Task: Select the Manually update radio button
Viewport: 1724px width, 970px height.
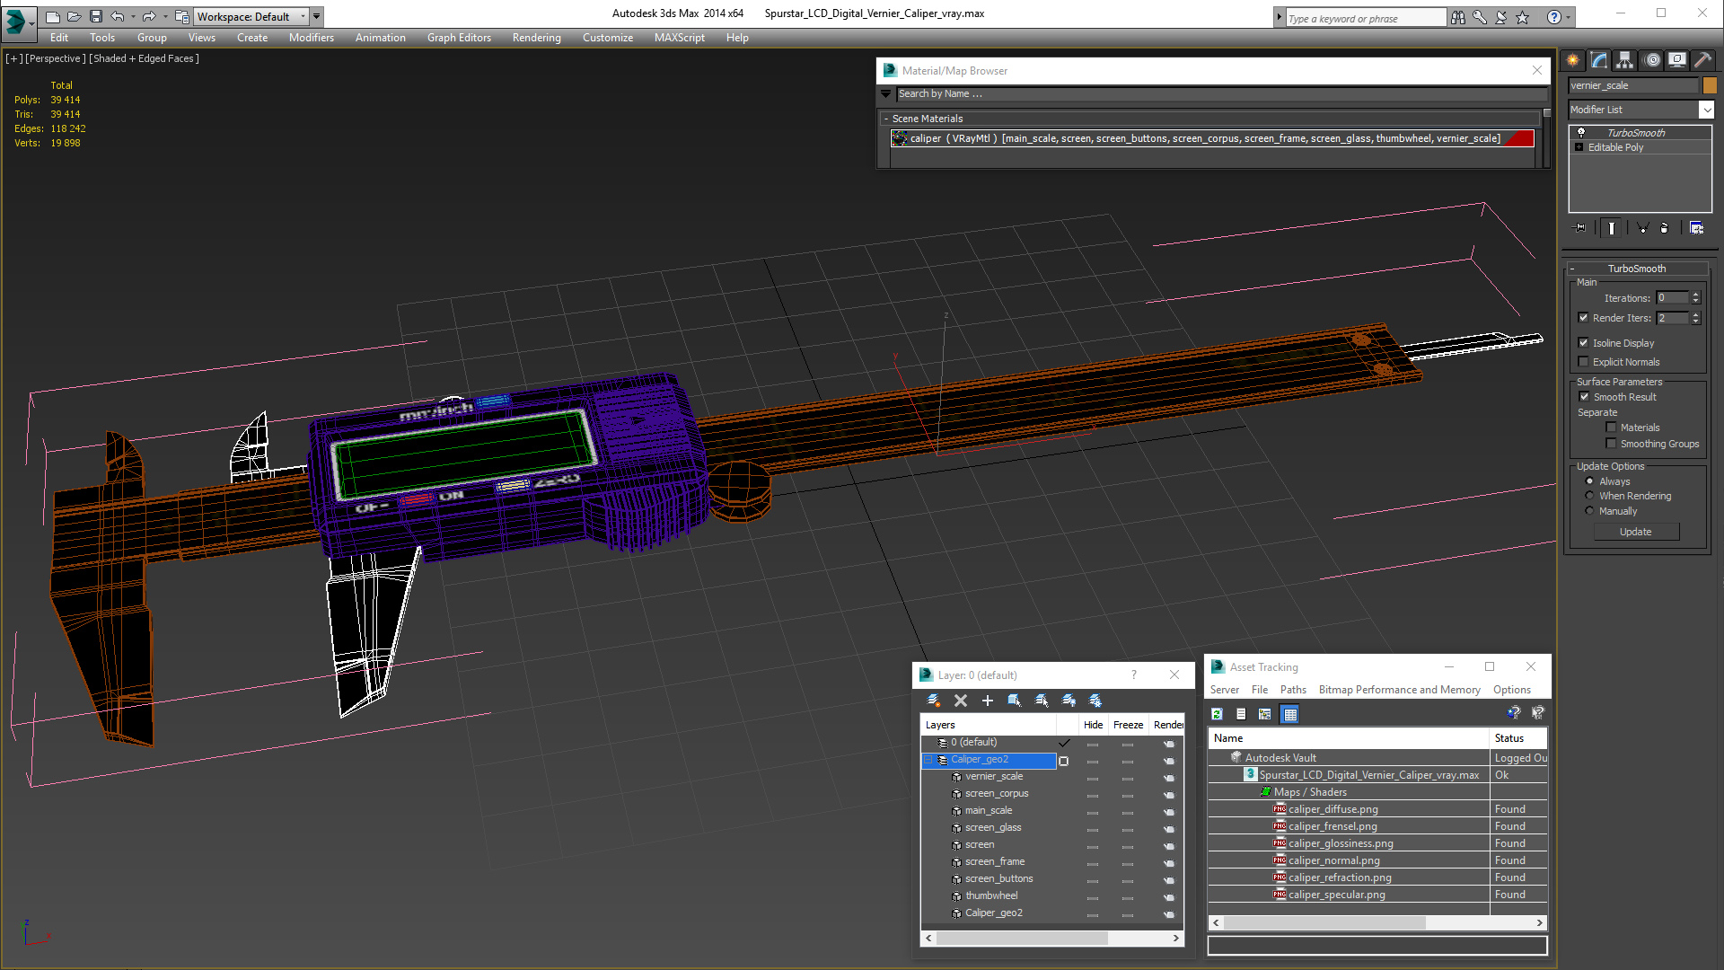Action: coord(1589,511)
